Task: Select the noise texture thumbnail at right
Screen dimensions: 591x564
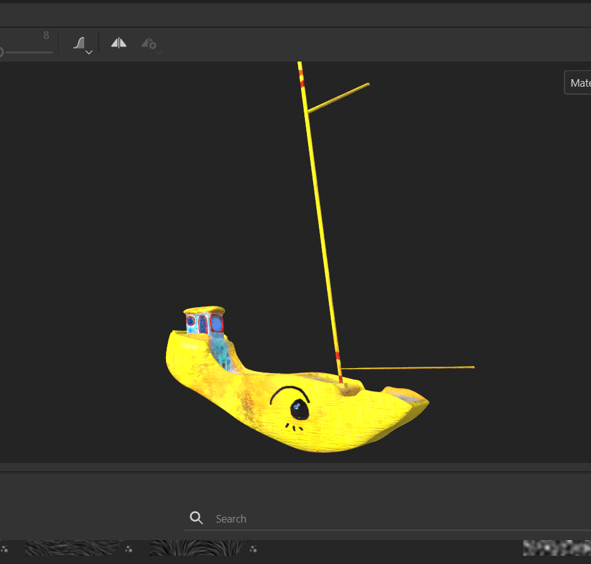Action: pyautogui.click(x=556, y=548)
